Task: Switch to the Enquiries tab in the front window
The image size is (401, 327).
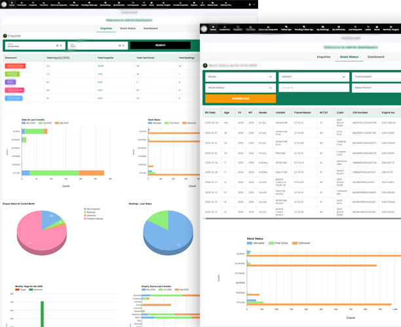Action: tap(324, 57)
